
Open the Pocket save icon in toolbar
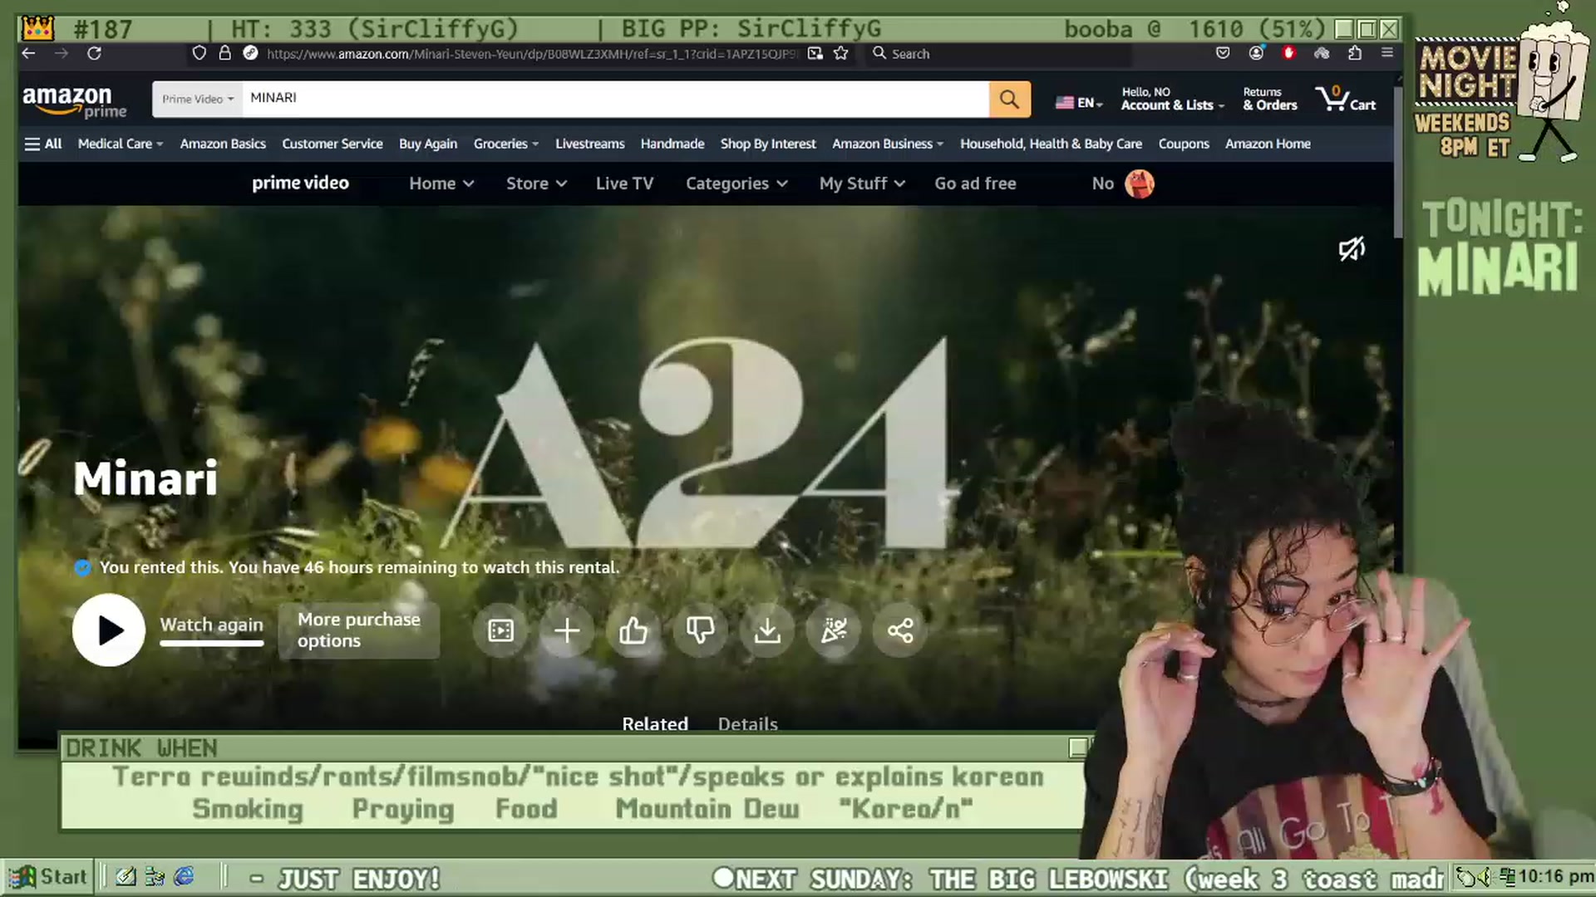click(x=1223, y=53)
